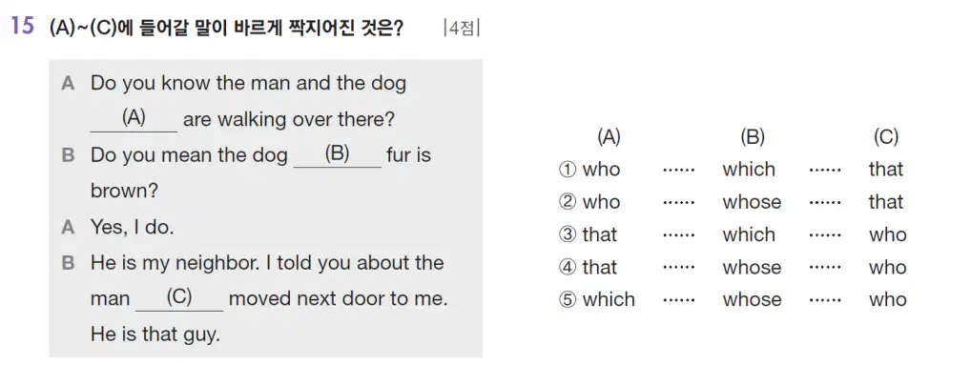Click the word 'which' in choice ①
The width and height of the screenshot is (971, 365).
pos(749,169)
